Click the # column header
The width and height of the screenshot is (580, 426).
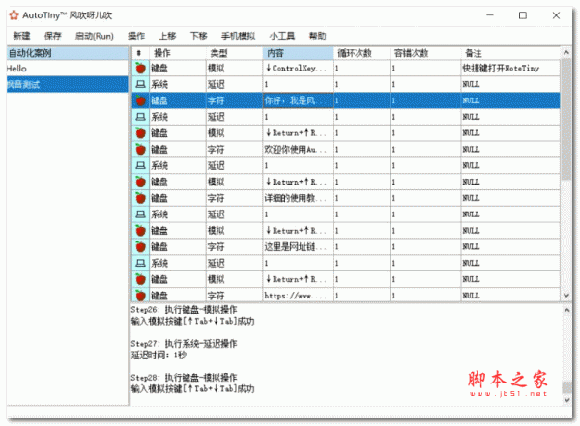[x=140, y=53]
